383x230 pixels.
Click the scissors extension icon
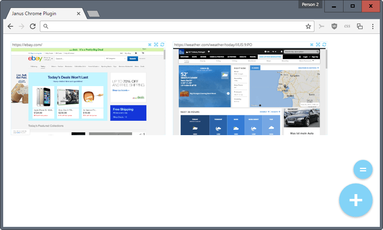point(322,26)
